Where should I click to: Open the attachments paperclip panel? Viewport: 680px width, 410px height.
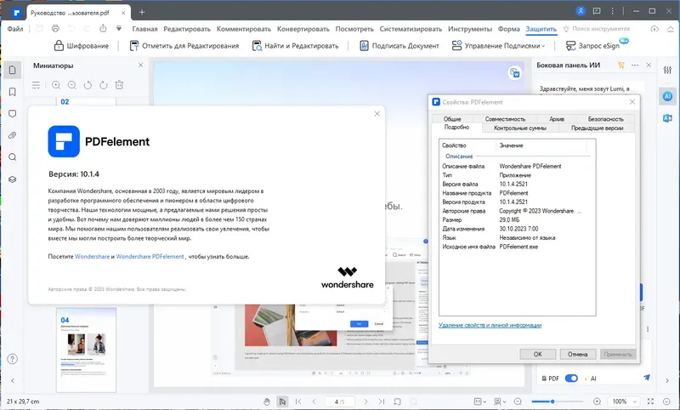click(13, 135)
